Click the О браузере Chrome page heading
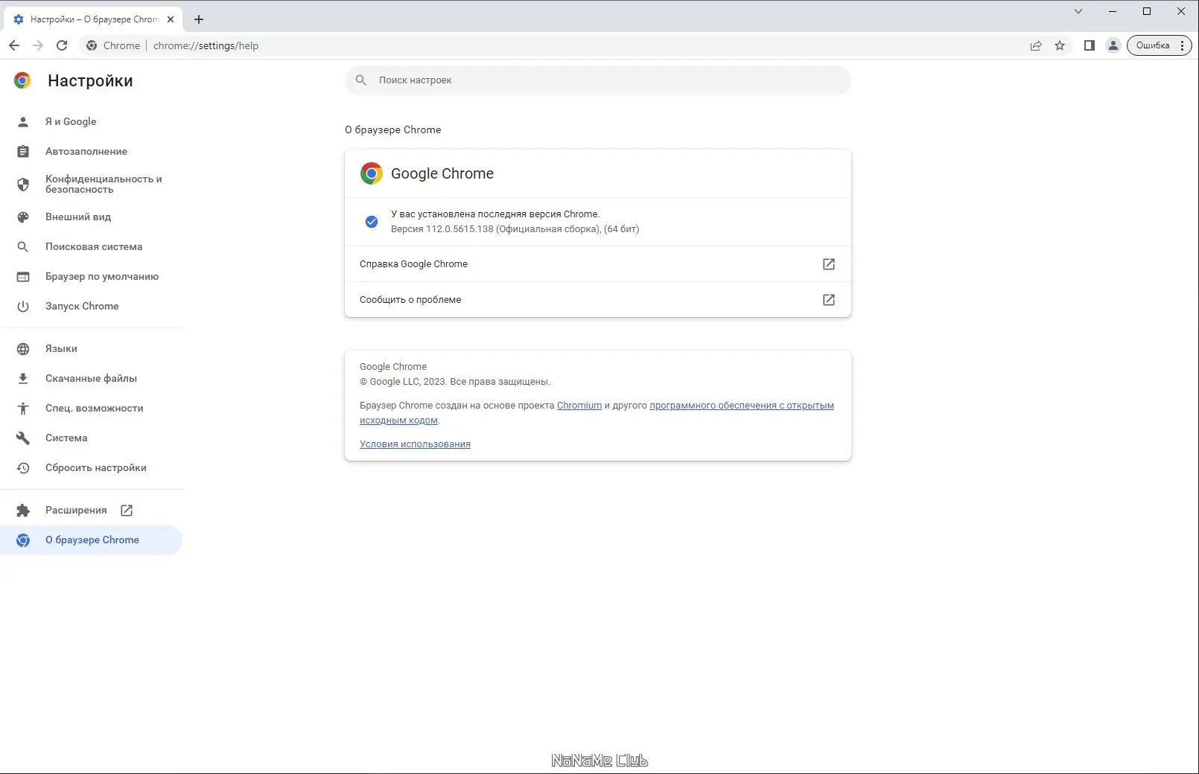 pos(392,129)
